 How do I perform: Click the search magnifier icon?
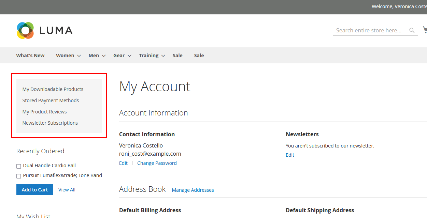coord(412,30)
